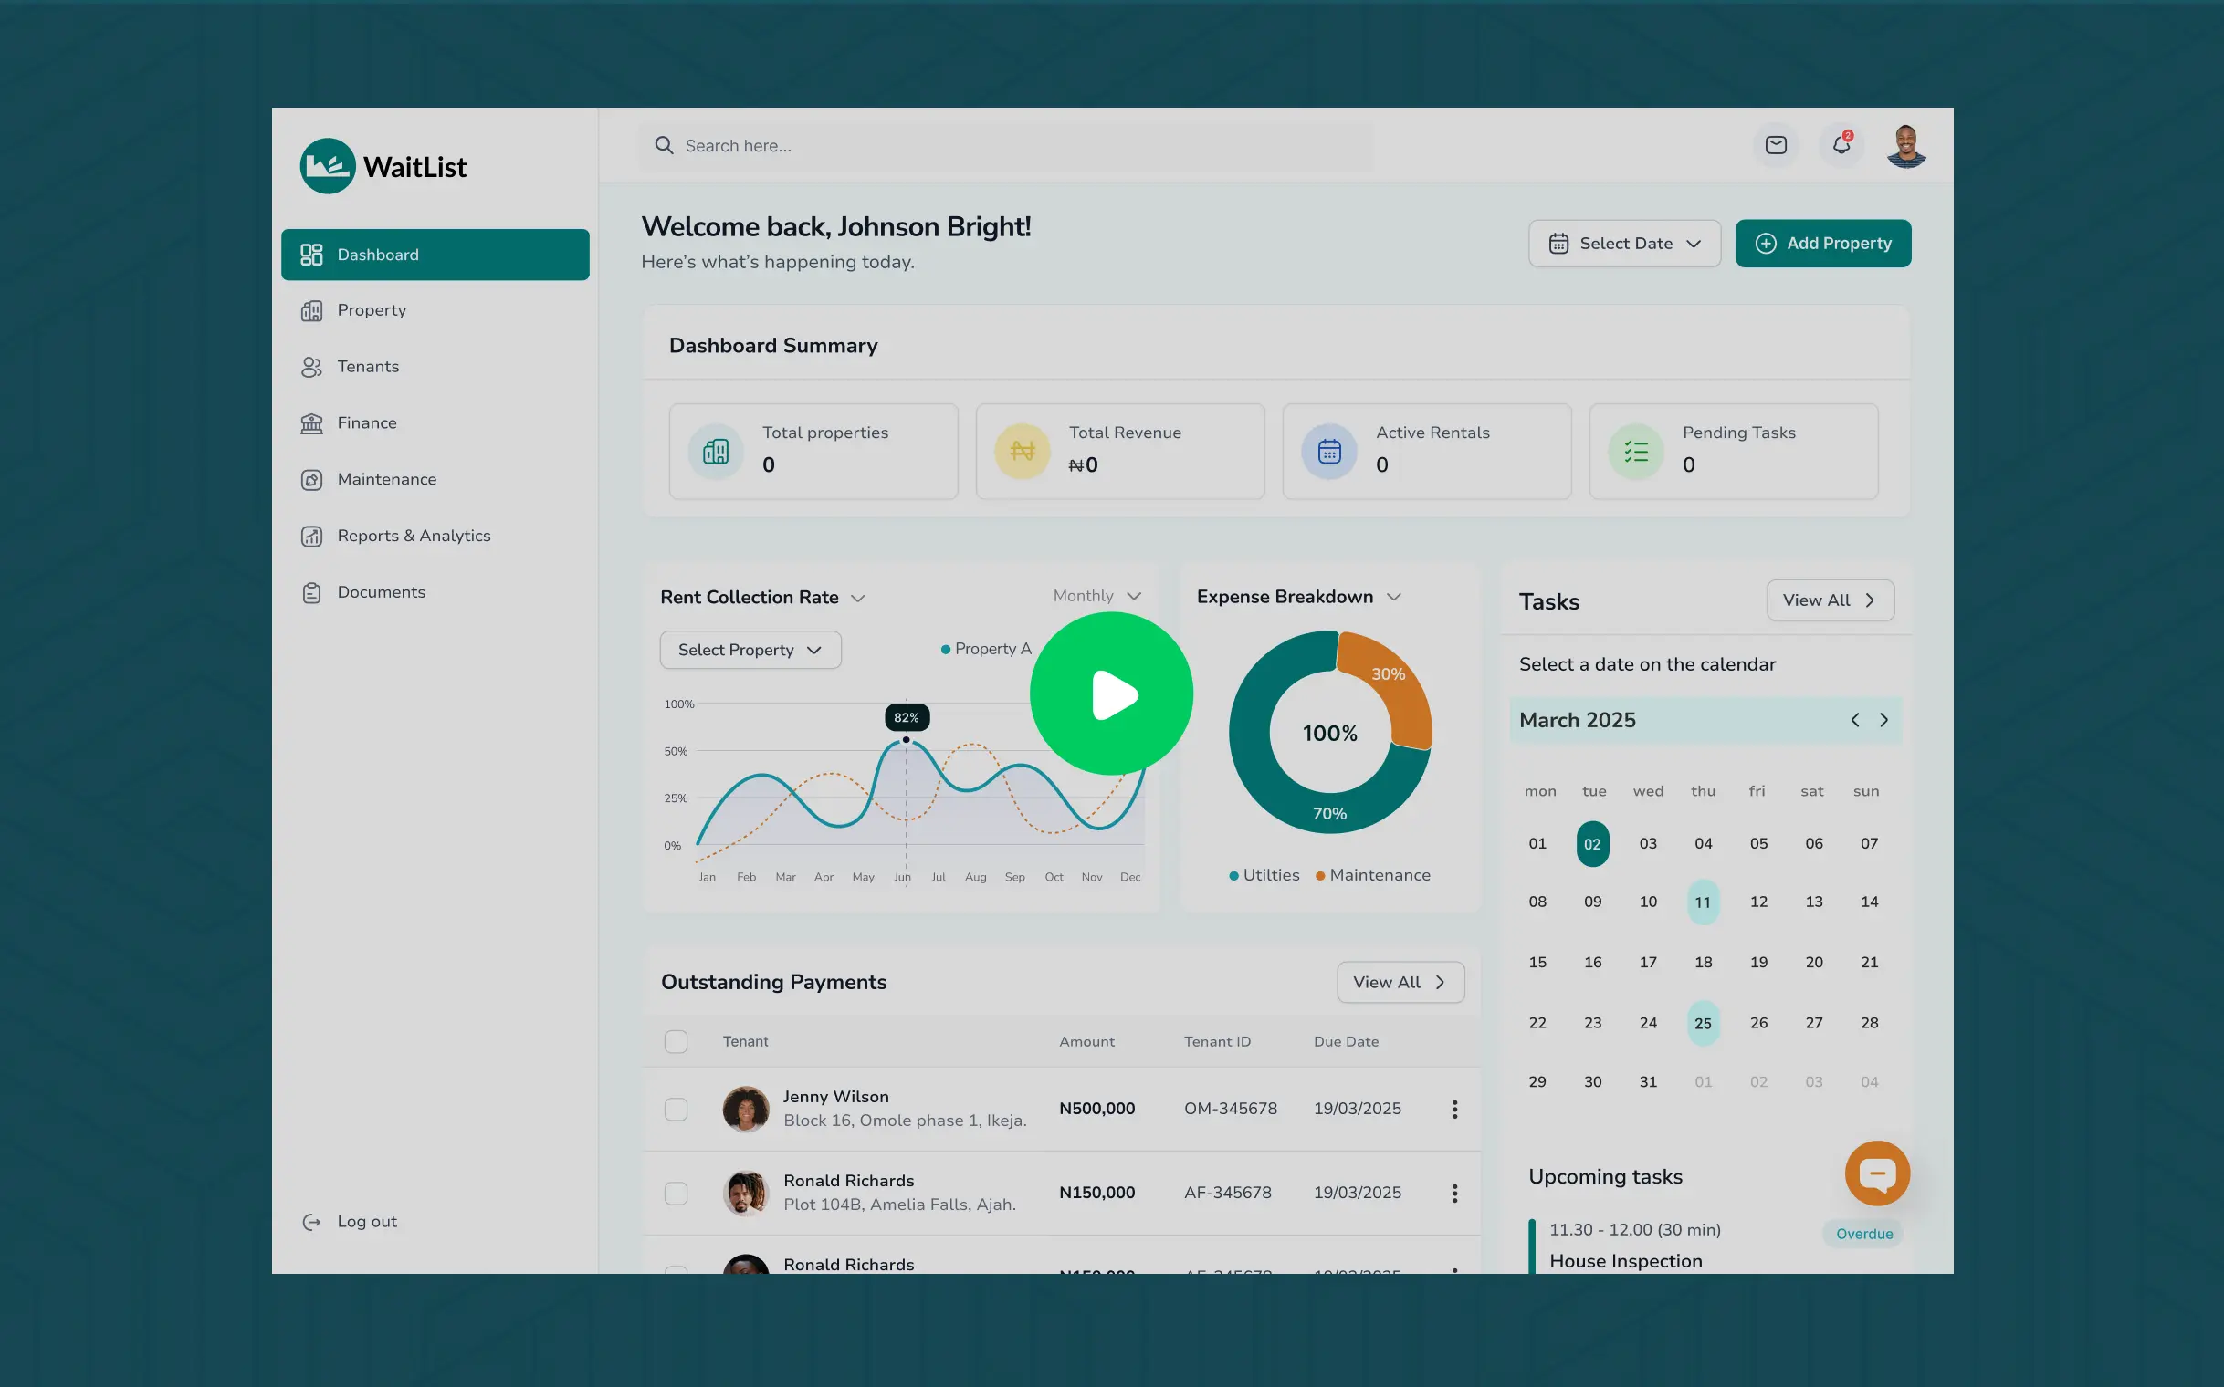Go to previous calendar month arrow
The width and height of the screenshot is (2224, 1387).
(1855, 720)
